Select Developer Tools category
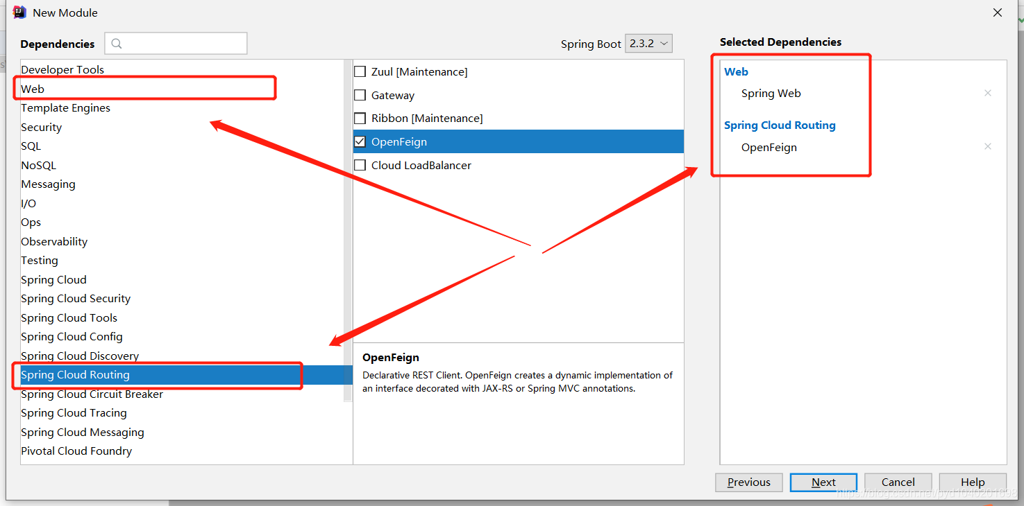 62,69
